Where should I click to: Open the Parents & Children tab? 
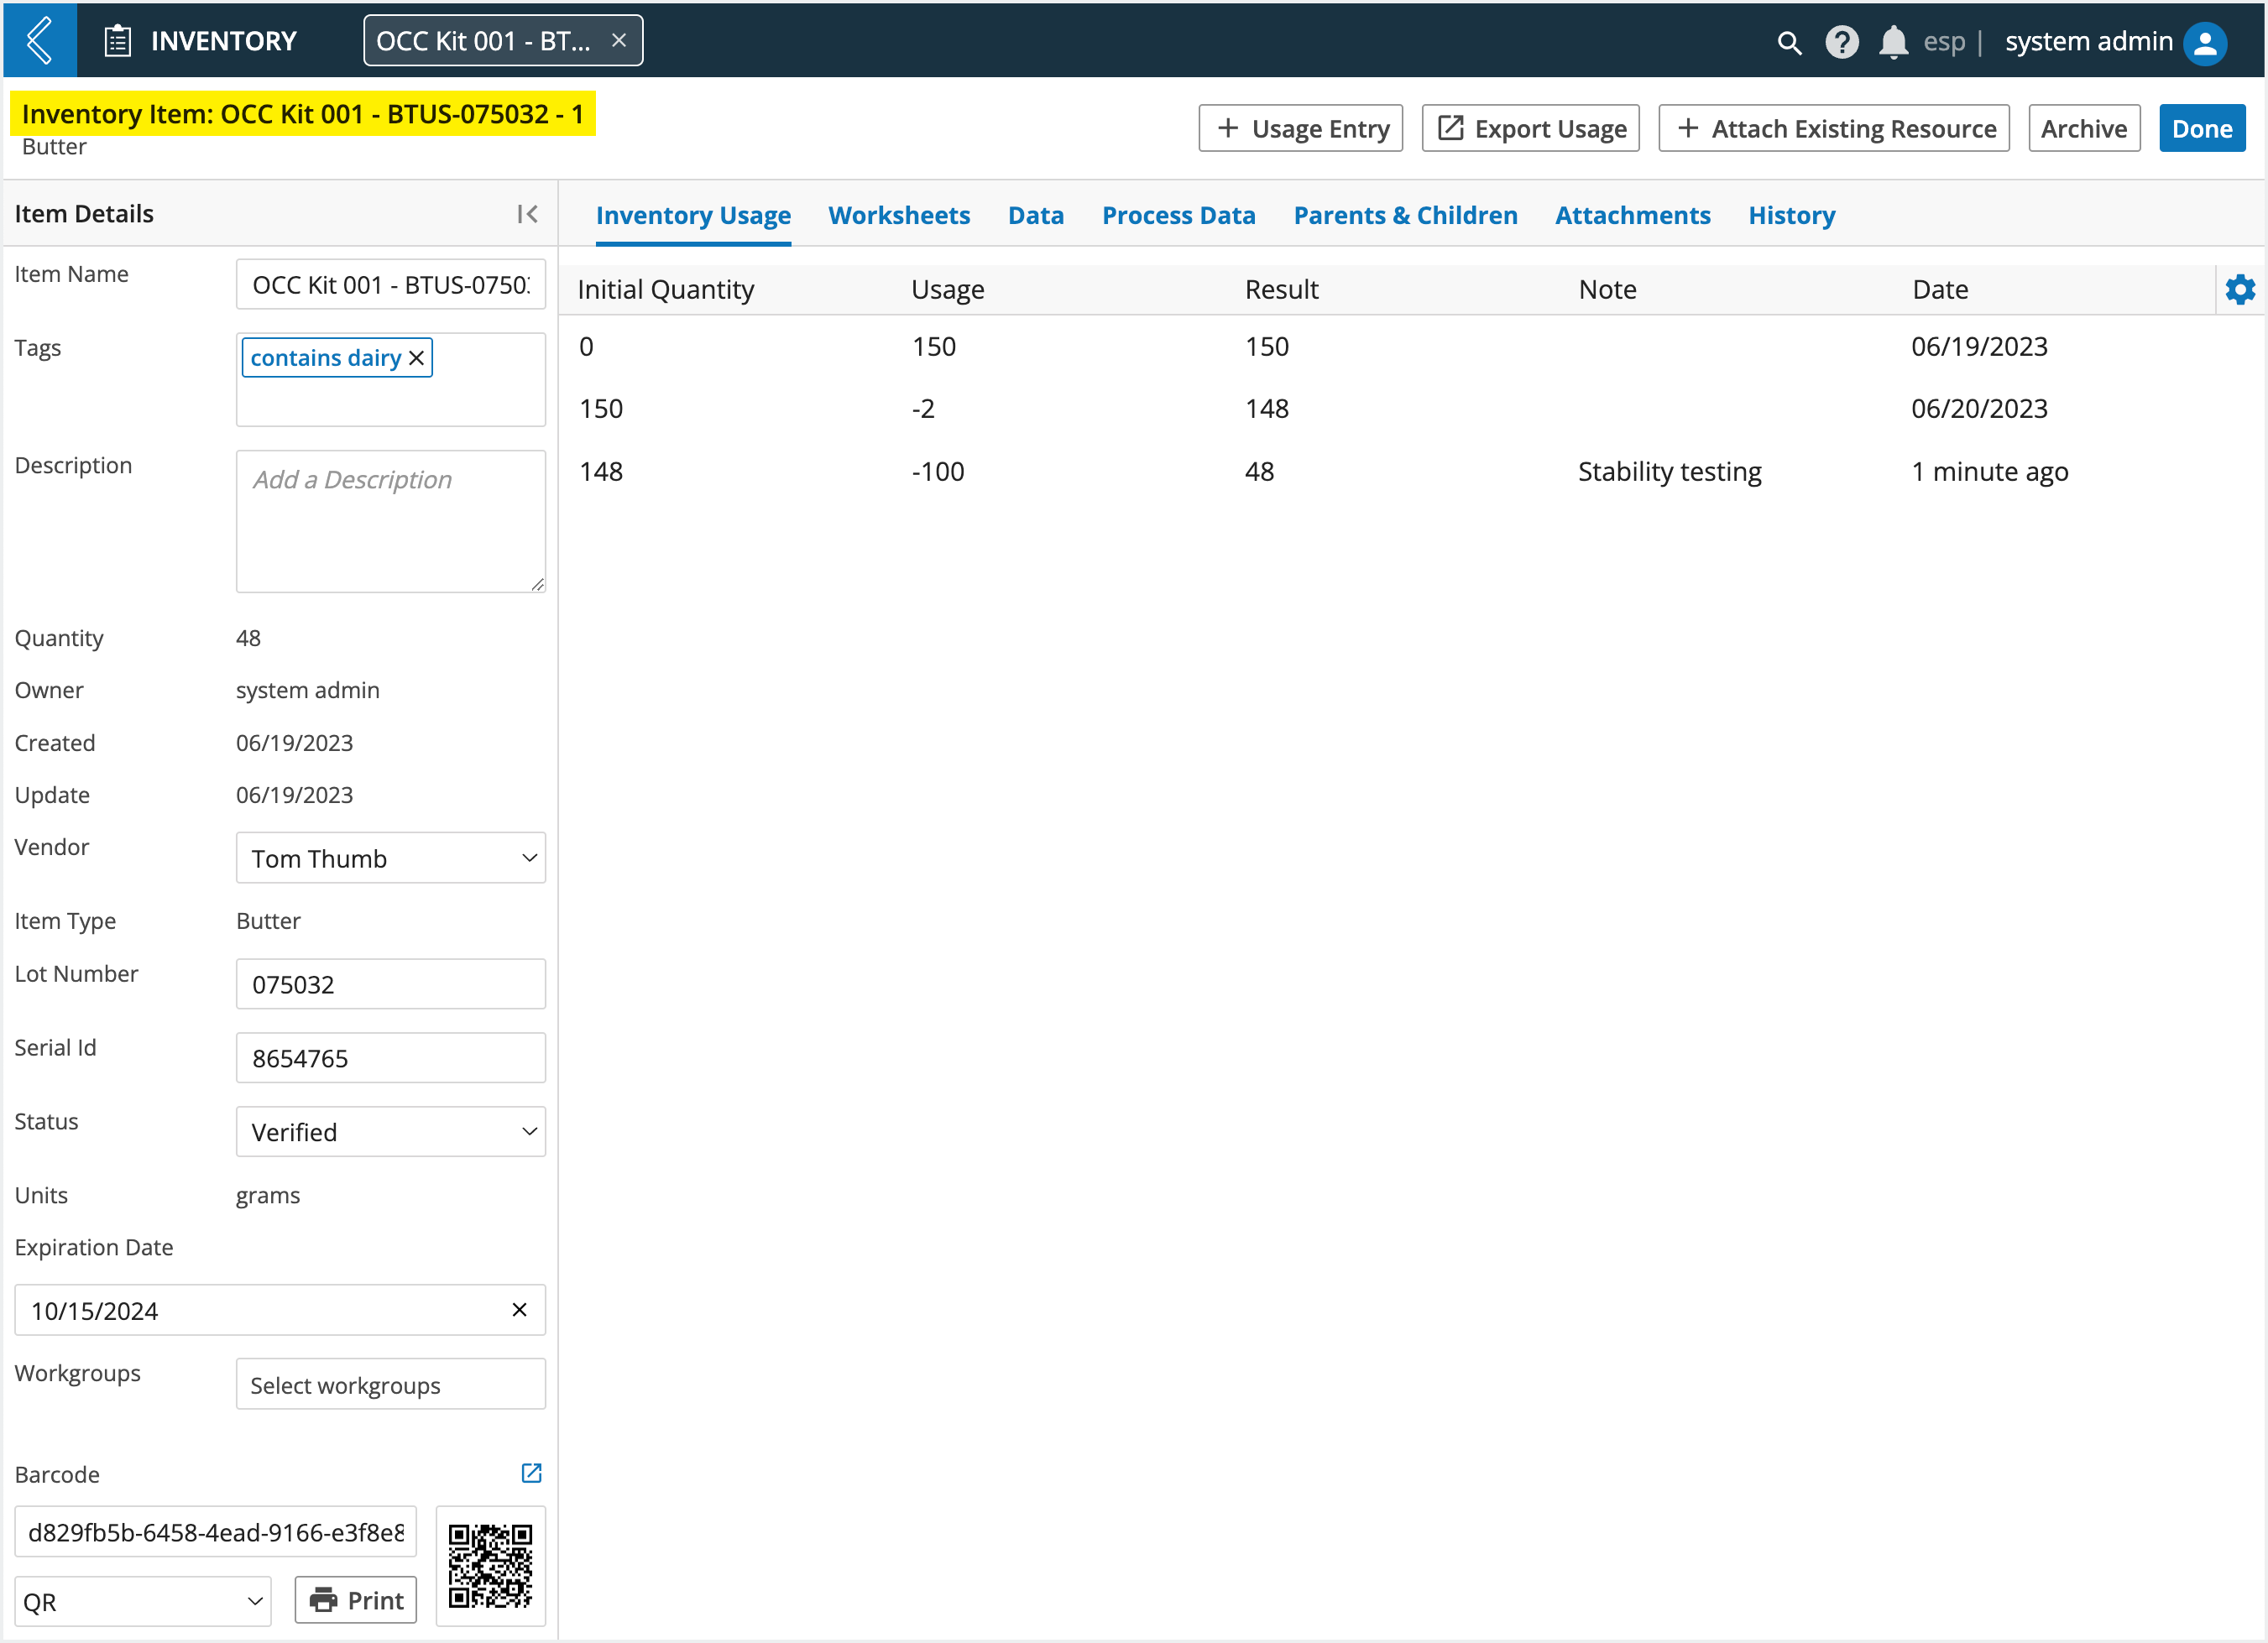(x=1405, y=216)
